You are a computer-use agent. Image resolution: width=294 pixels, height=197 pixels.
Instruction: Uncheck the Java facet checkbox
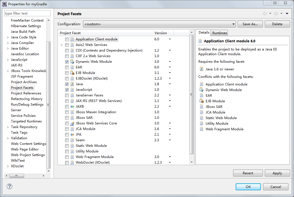pos(67,84)
